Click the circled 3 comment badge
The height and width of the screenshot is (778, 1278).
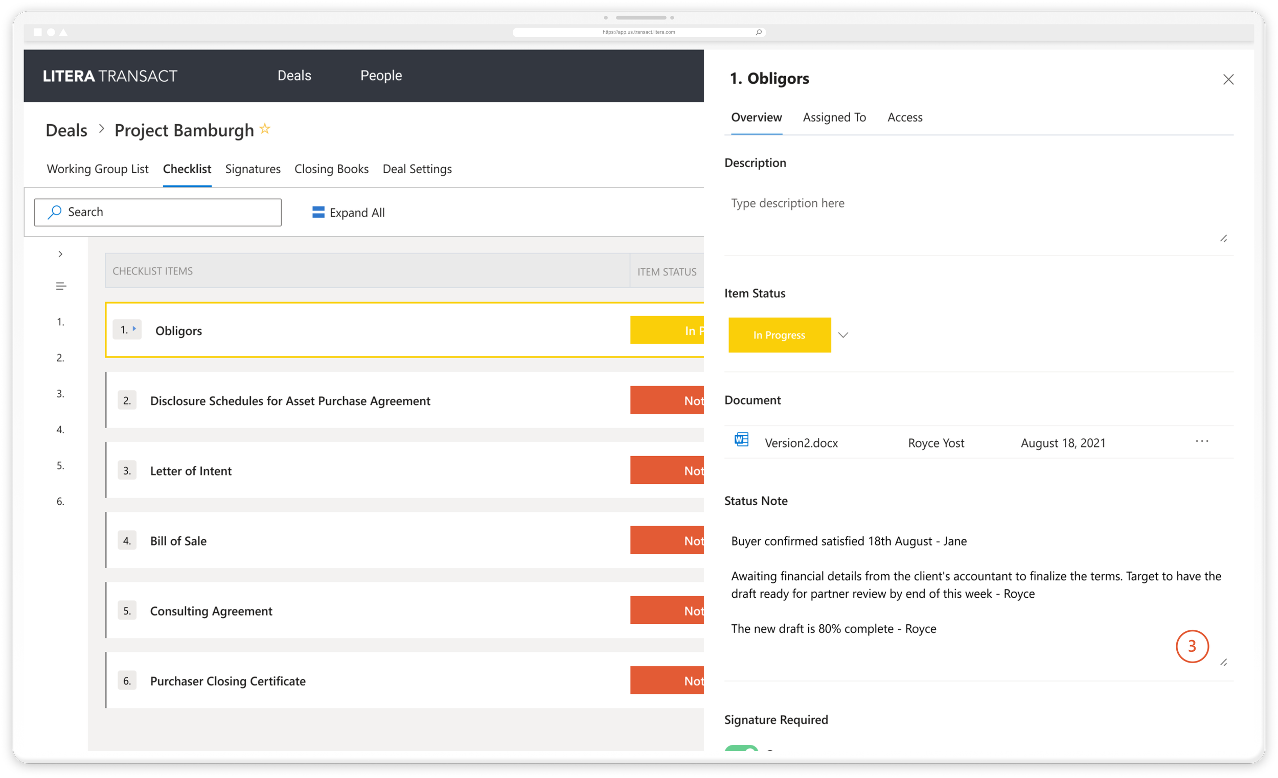click(x=1192, y=646)
